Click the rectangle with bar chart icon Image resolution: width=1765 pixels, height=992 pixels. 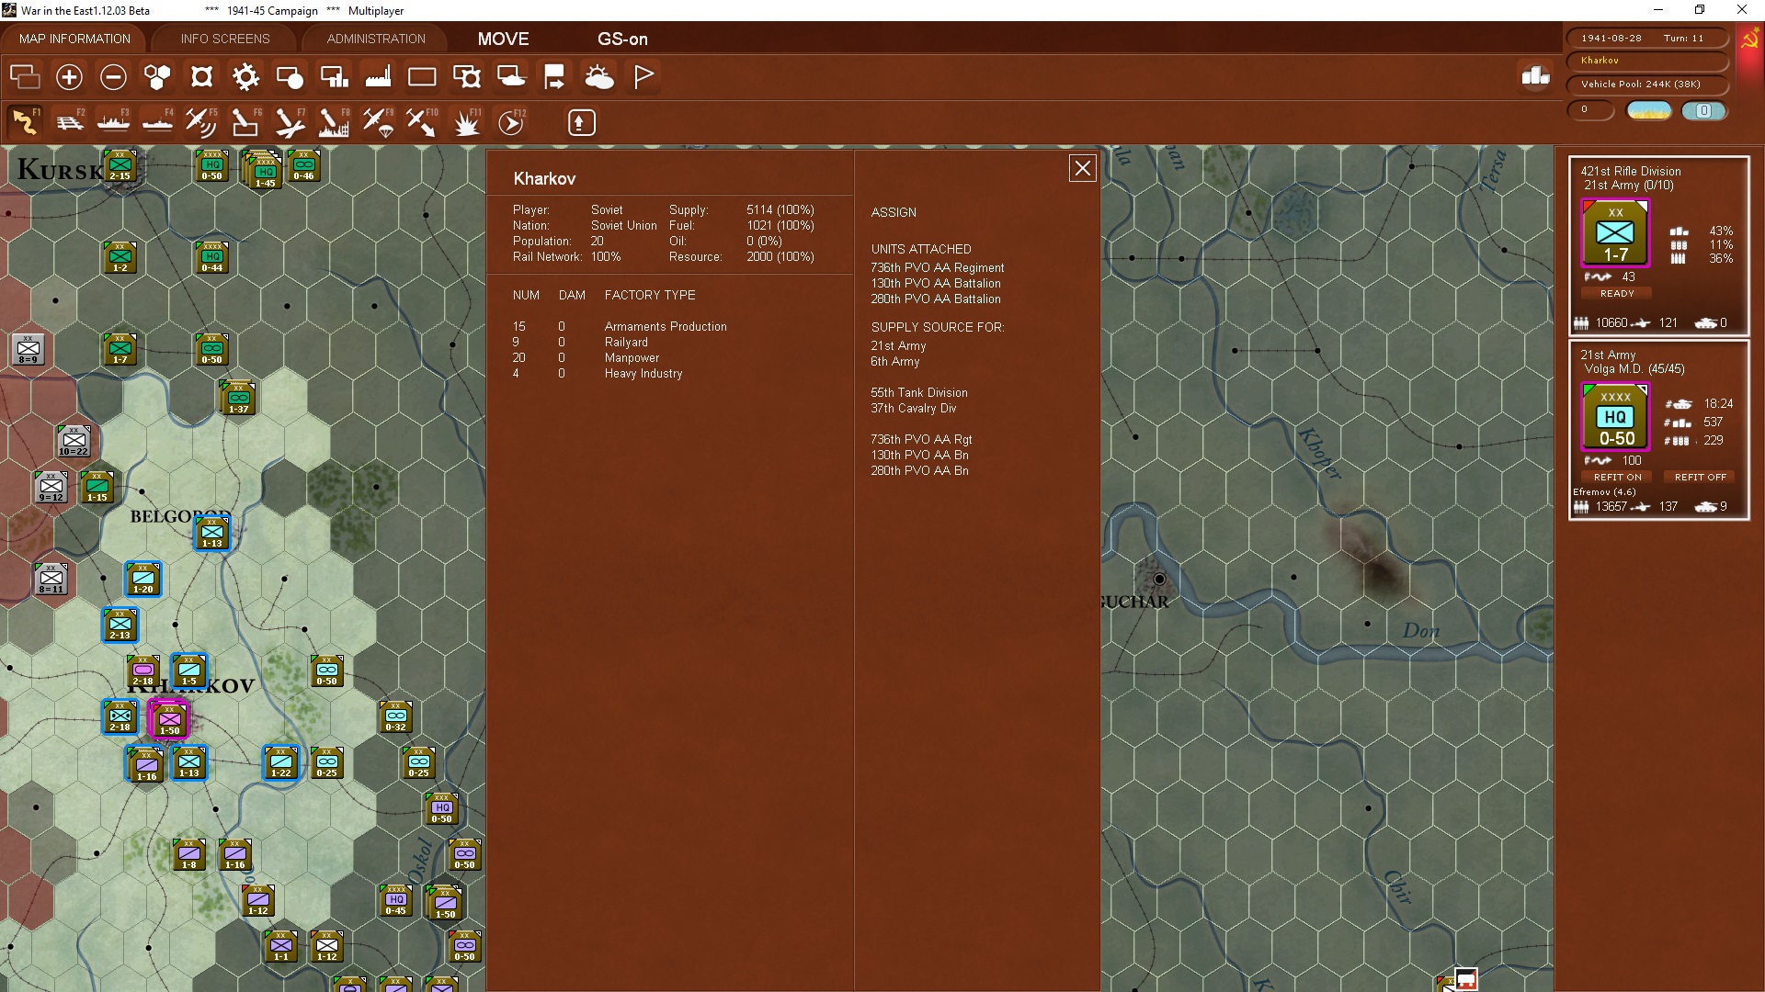(334, 77)
